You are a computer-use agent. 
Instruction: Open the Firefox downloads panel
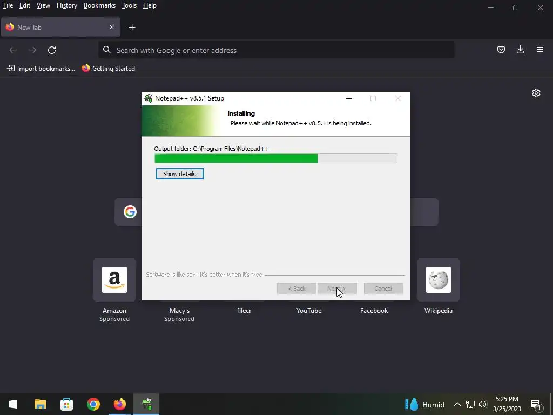520,50
